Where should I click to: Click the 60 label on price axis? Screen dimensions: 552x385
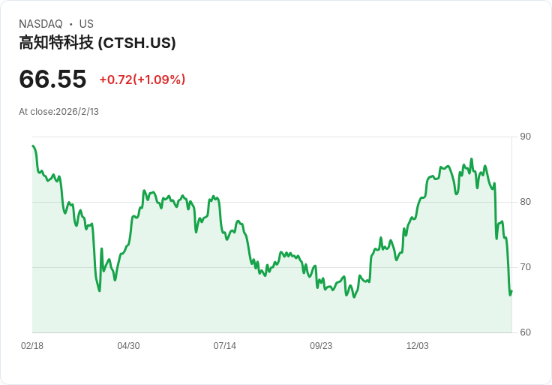[x=525, y=332]
